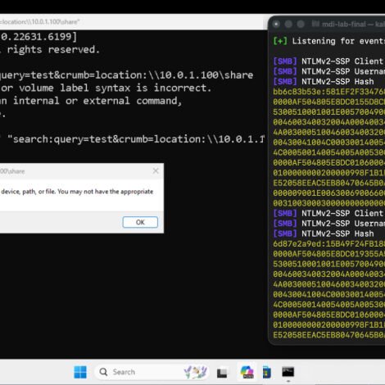Screen dimensions: 385x385
Task: Open the Microsoft Store taskbar icon
Action: (x=267, y=373)
